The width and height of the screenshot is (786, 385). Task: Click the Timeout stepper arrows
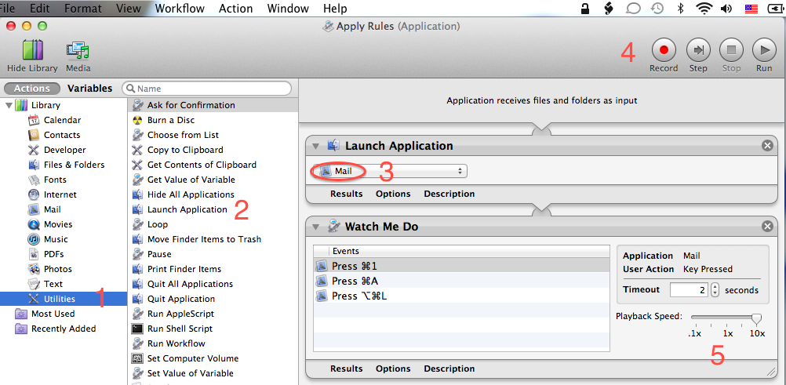point(715,290)
